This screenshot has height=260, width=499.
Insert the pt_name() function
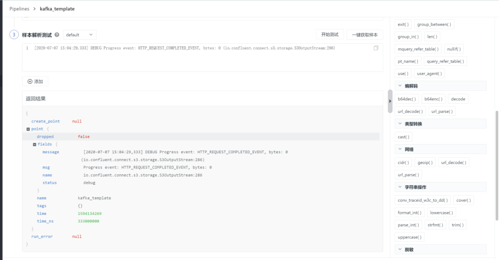tap(408, 61)
